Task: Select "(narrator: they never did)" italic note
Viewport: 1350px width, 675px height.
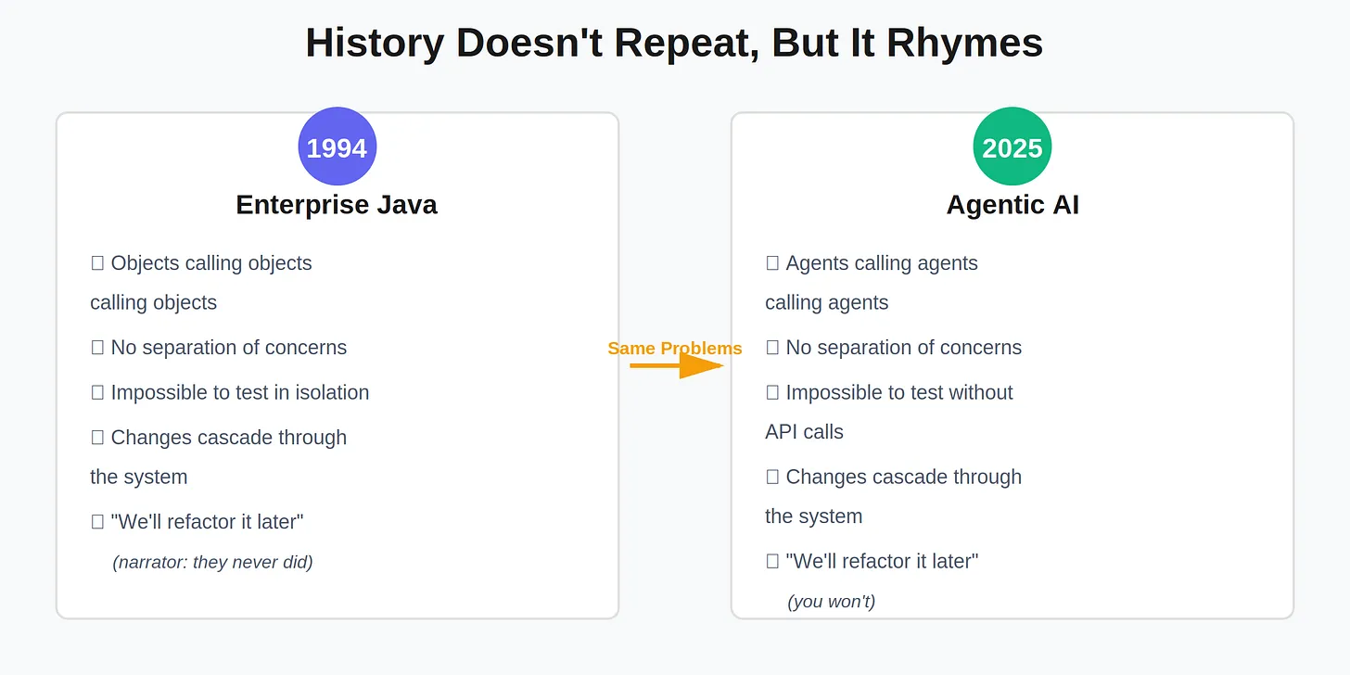Action: pyautogui.click(x=212, y=562)
